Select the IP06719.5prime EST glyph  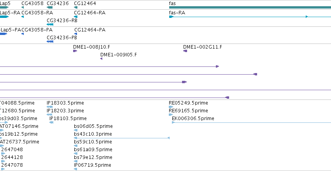click(76, 169)
